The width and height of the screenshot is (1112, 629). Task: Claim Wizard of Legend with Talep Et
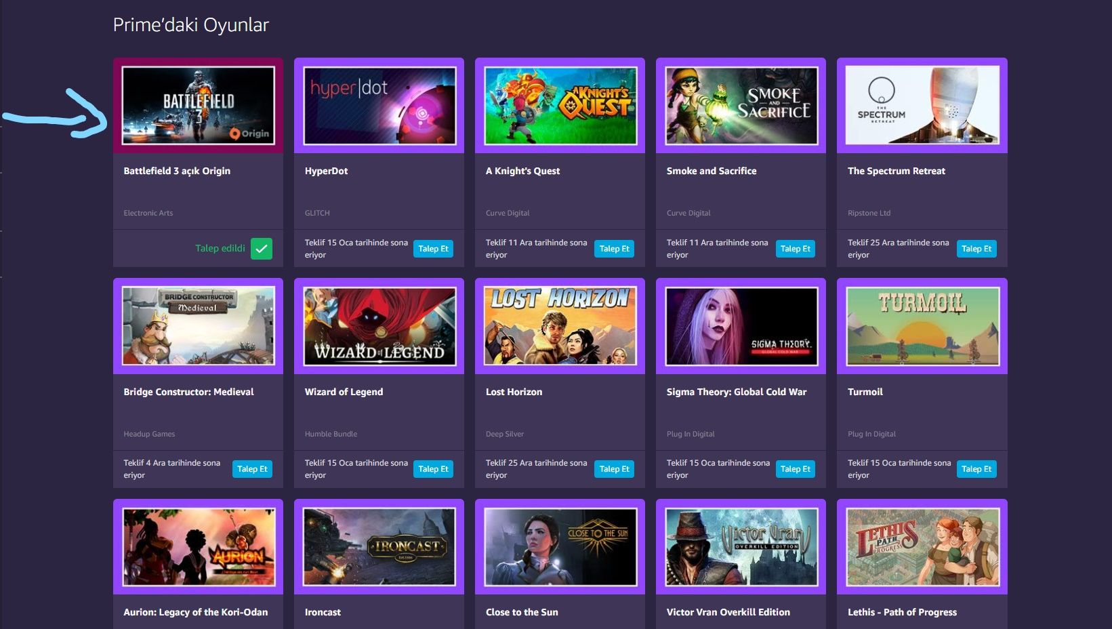pyautogui.click(x=434, y=469)
